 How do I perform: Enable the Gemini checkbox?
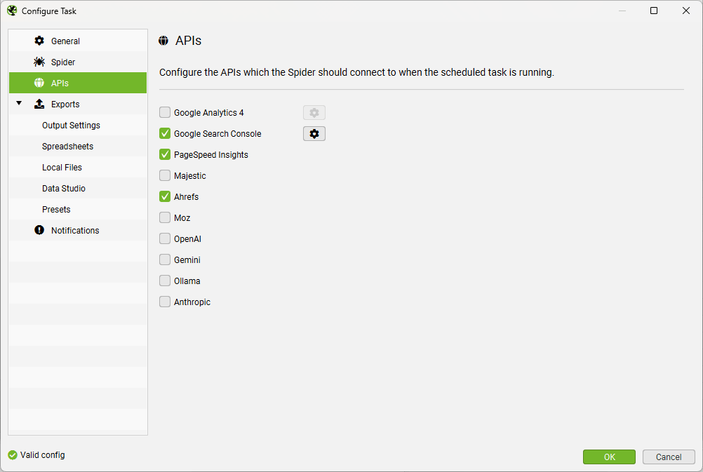click(165, 259)
